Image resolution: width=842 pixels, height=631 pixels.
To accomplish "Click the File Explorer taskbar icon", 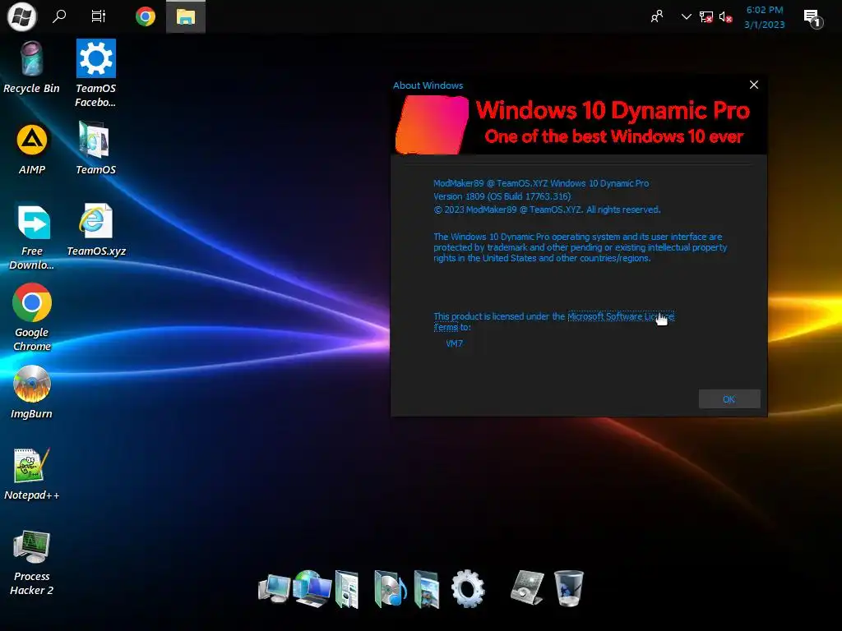I will pyautogui.click(x=186, y=16).
